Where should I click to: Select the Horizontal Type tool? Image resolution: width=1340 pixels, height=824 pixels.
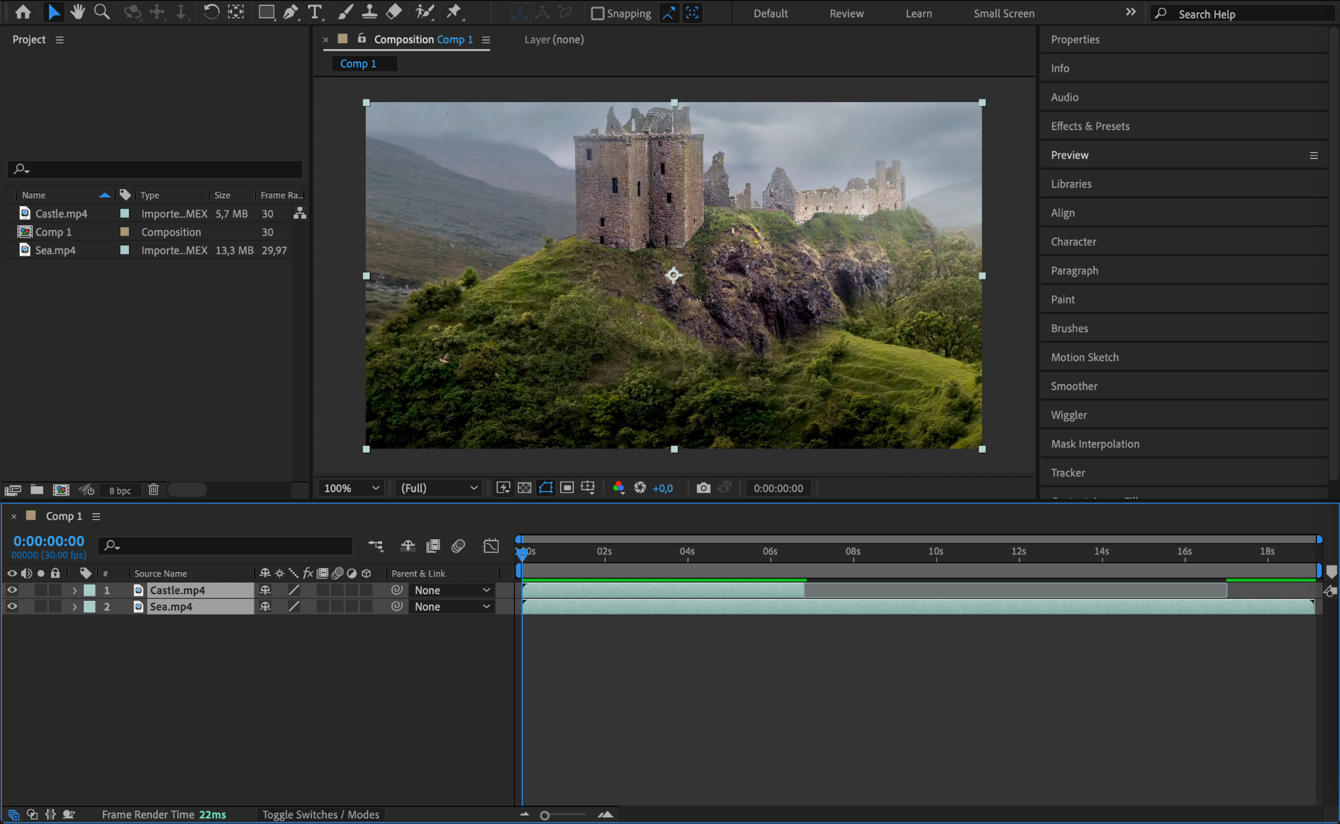click(315, 12)
